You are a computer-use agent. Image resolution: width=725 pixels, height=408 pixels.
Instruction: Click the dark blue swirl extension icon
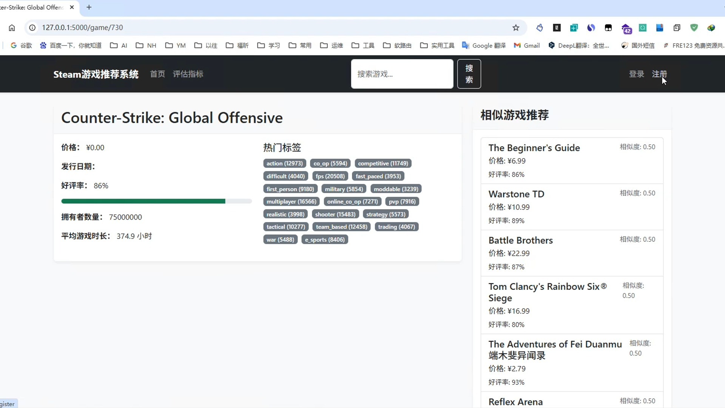point(591,28)
